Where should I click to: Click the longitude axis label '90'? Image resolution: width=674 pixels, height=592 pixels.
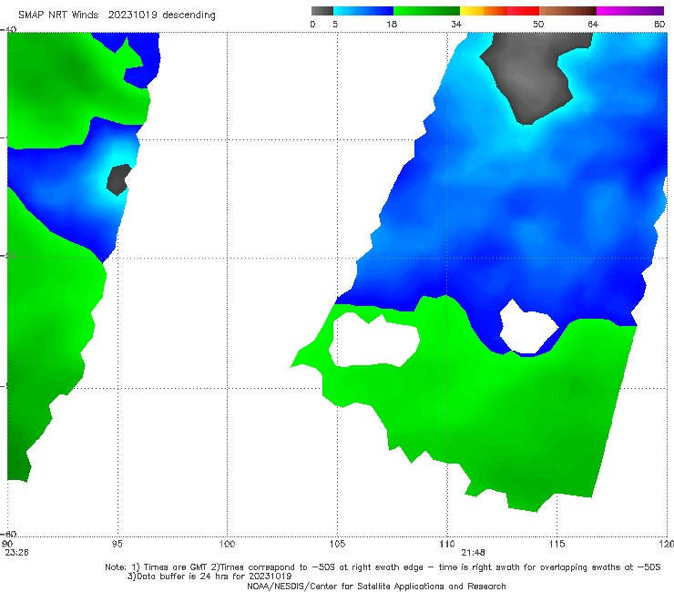pyautogui.click(x=7, y=544)
